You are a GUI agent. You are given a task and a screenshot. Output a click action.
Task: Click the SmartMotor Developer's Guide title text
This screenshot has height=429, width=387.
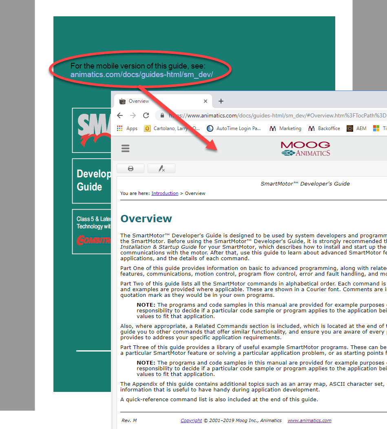click(x=305, y=184)
